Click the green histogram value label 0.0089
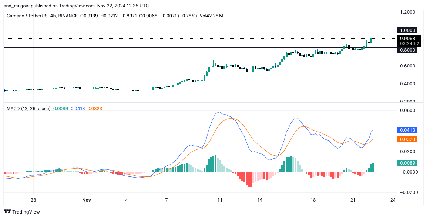 [407, 163]
